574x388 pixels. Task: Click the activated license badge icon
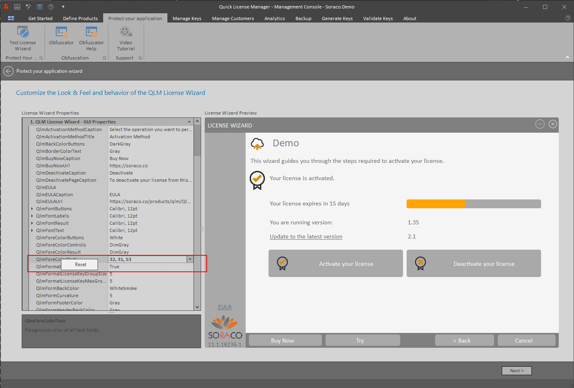tap(257, 180)
